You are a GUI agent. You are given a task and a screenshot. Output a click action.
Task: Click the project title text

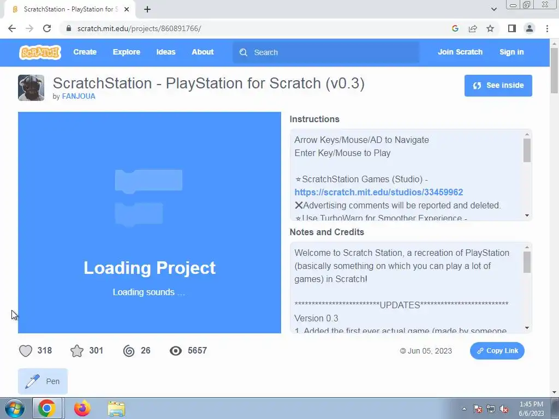(209, 83)
